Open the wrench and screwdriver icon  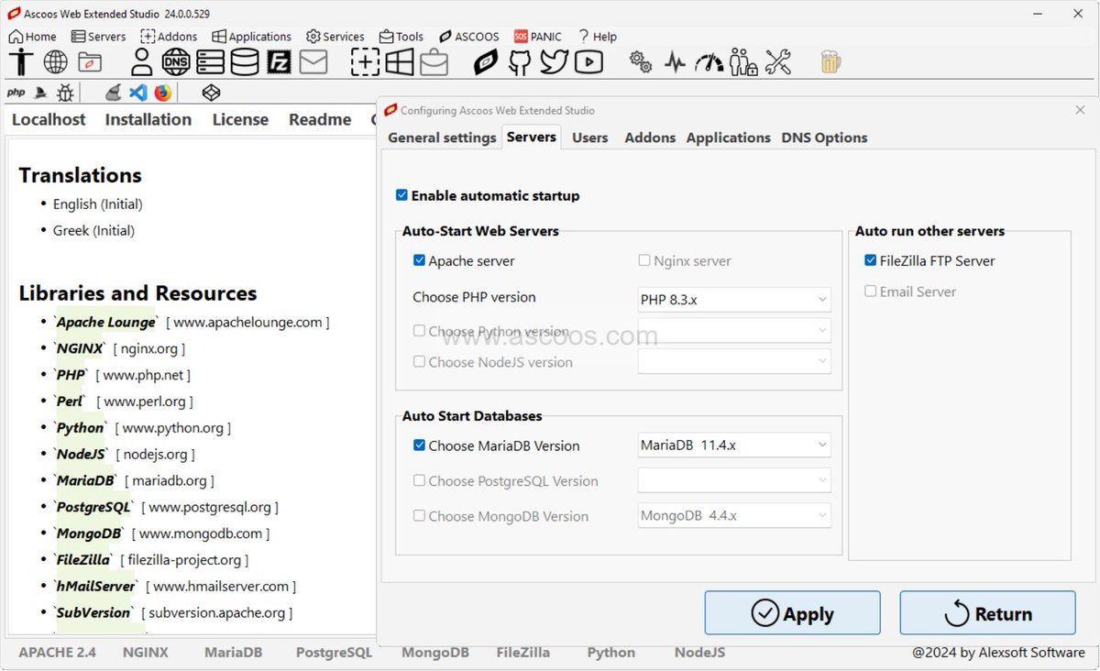click(x=777, y=62)
